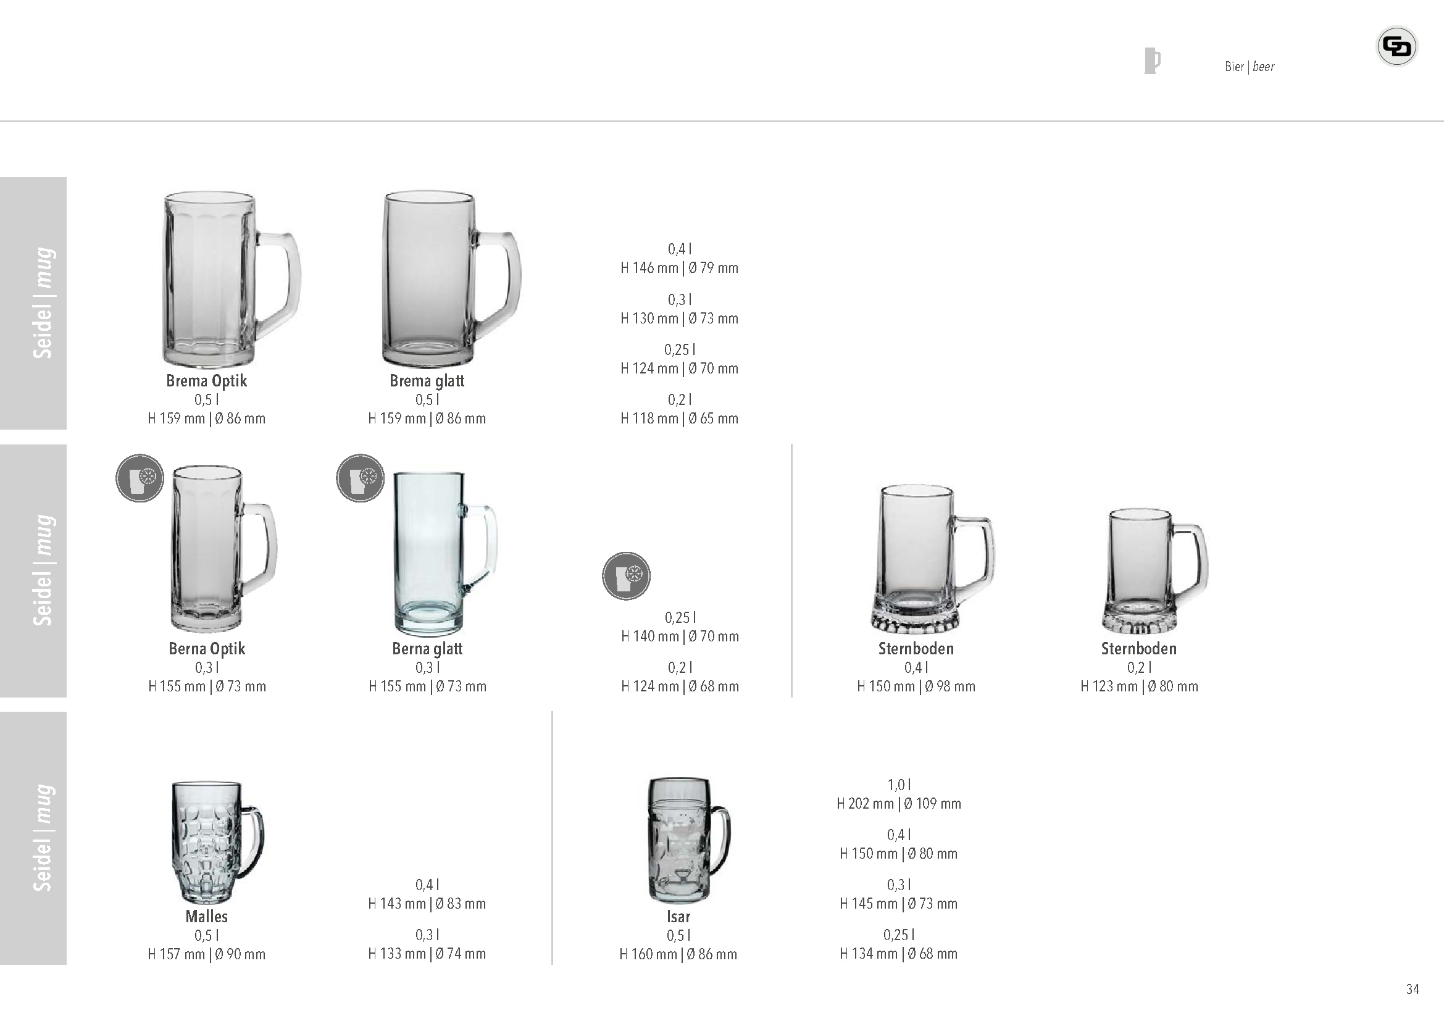Click the dimensions under Berna Optik
This screenshot has width=1444, height=1021.
[207, 686]
